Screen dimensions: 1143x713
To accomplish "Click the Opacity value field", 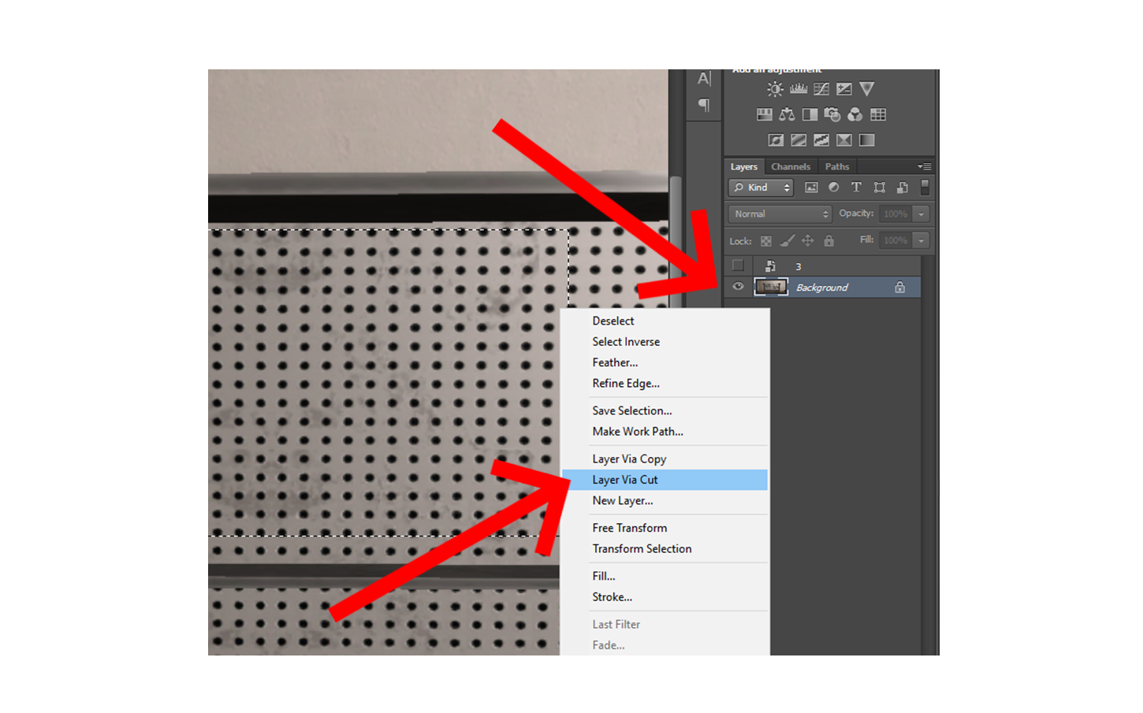I will (x=895, y=214).
